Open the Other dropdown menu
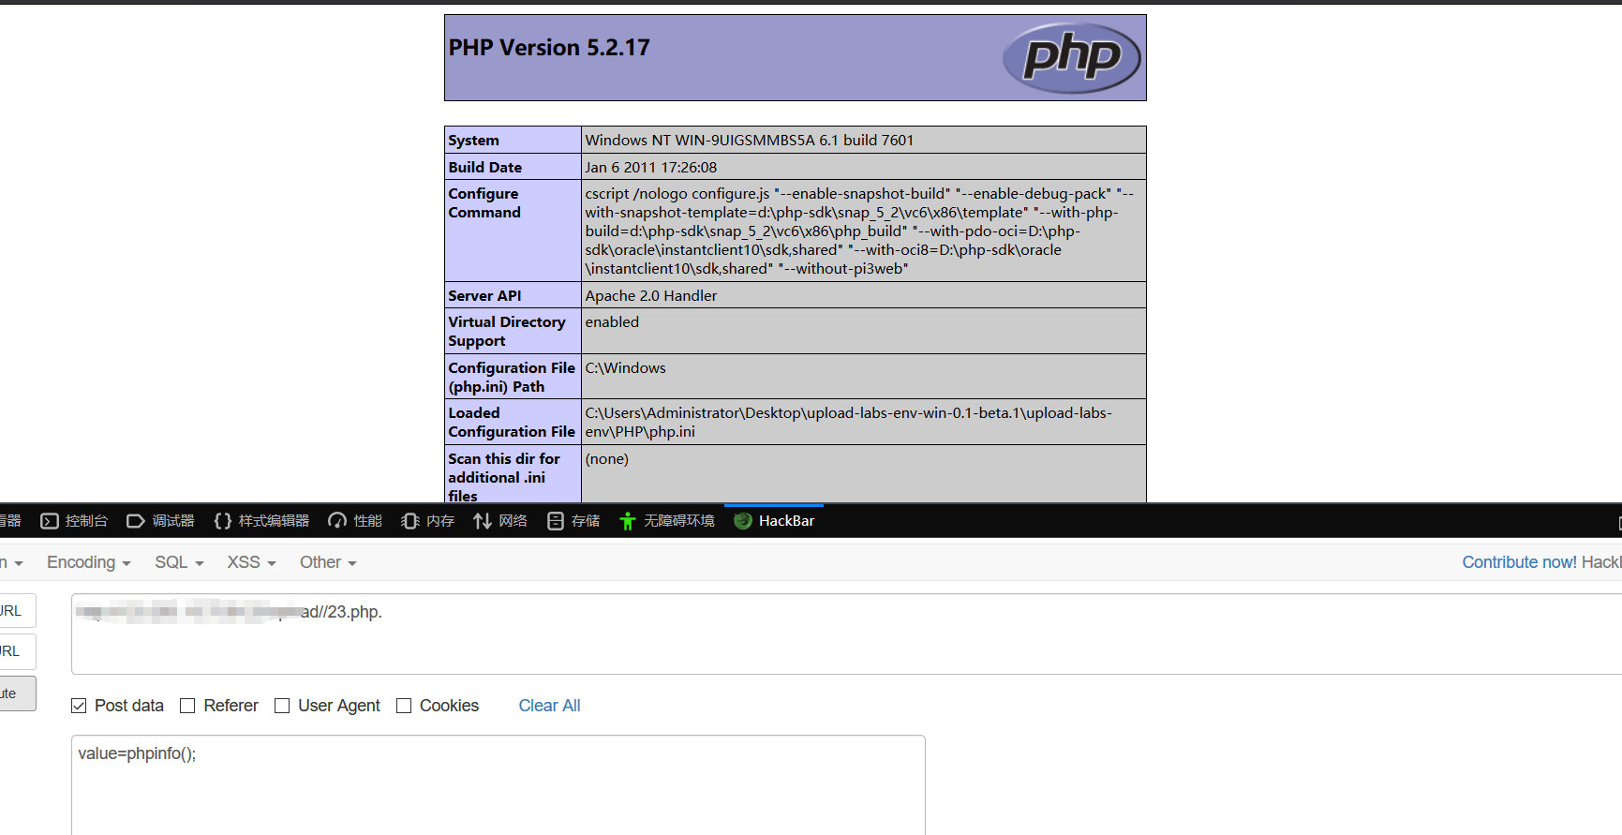Screen dimensions: 1622x835 [328, 562]
